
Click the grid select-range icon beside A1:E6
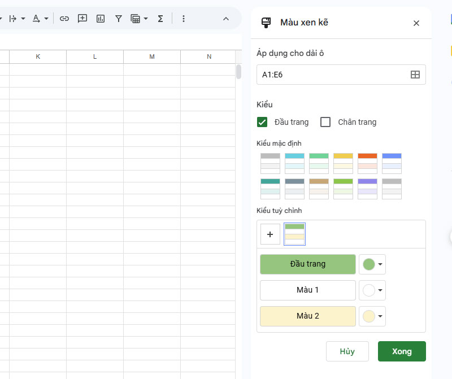(x=415, y=75)
